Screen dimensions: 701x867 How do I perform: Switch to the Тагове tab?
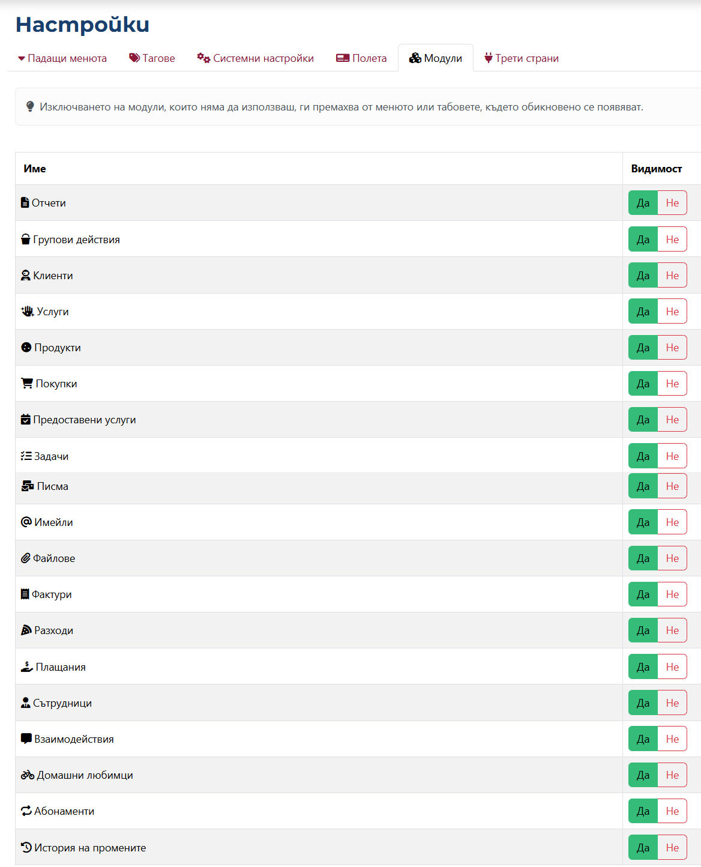(152, 58)
